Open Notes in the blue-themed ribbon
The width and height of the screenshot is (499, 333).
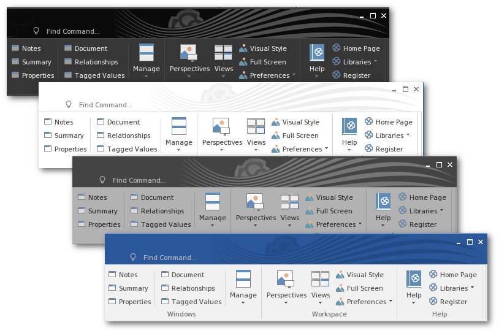coord(128,275)
